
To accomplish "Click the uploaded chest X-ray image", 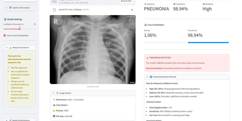I will (x=93, y=50).
